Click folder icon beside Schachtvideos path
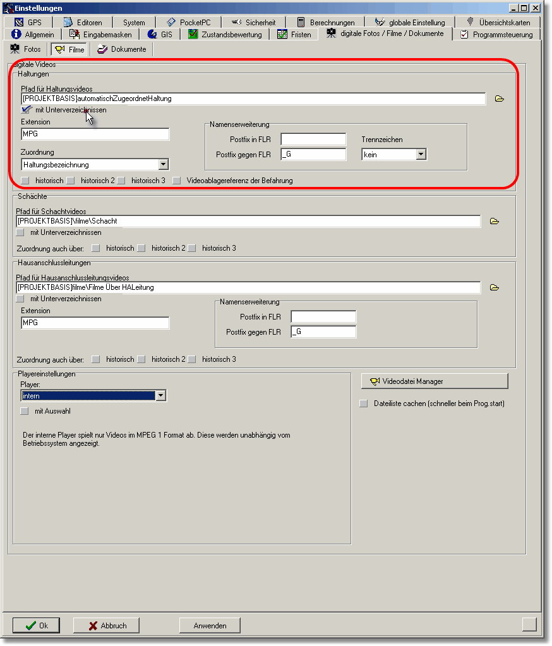 (x=495, y=221)
